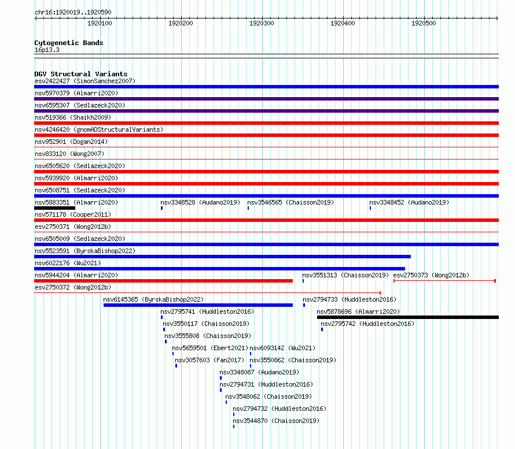
Task: Click the blue marker under nsv3057603
Action: click(176, 366)
